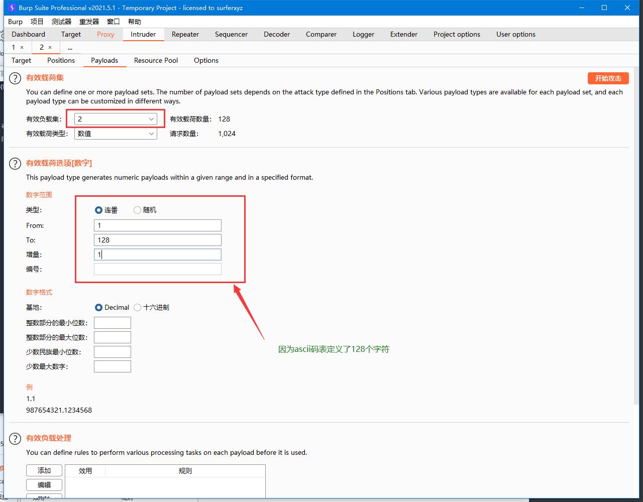Switch to the Extender tab
This screenshot has width=643, height=502.
click(404, 34)
